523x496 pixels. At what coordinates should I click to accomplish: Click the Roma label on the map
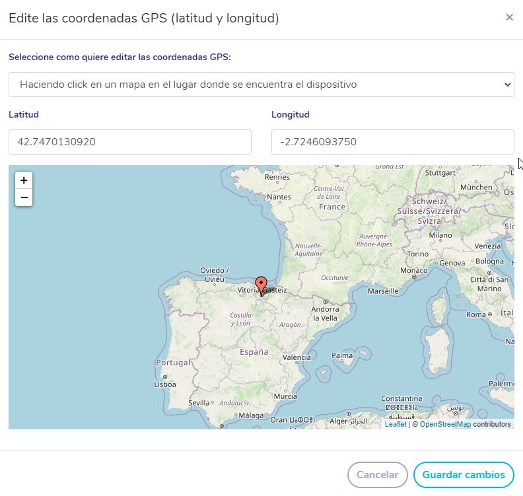pyautogui.click(x=476, y=314)
